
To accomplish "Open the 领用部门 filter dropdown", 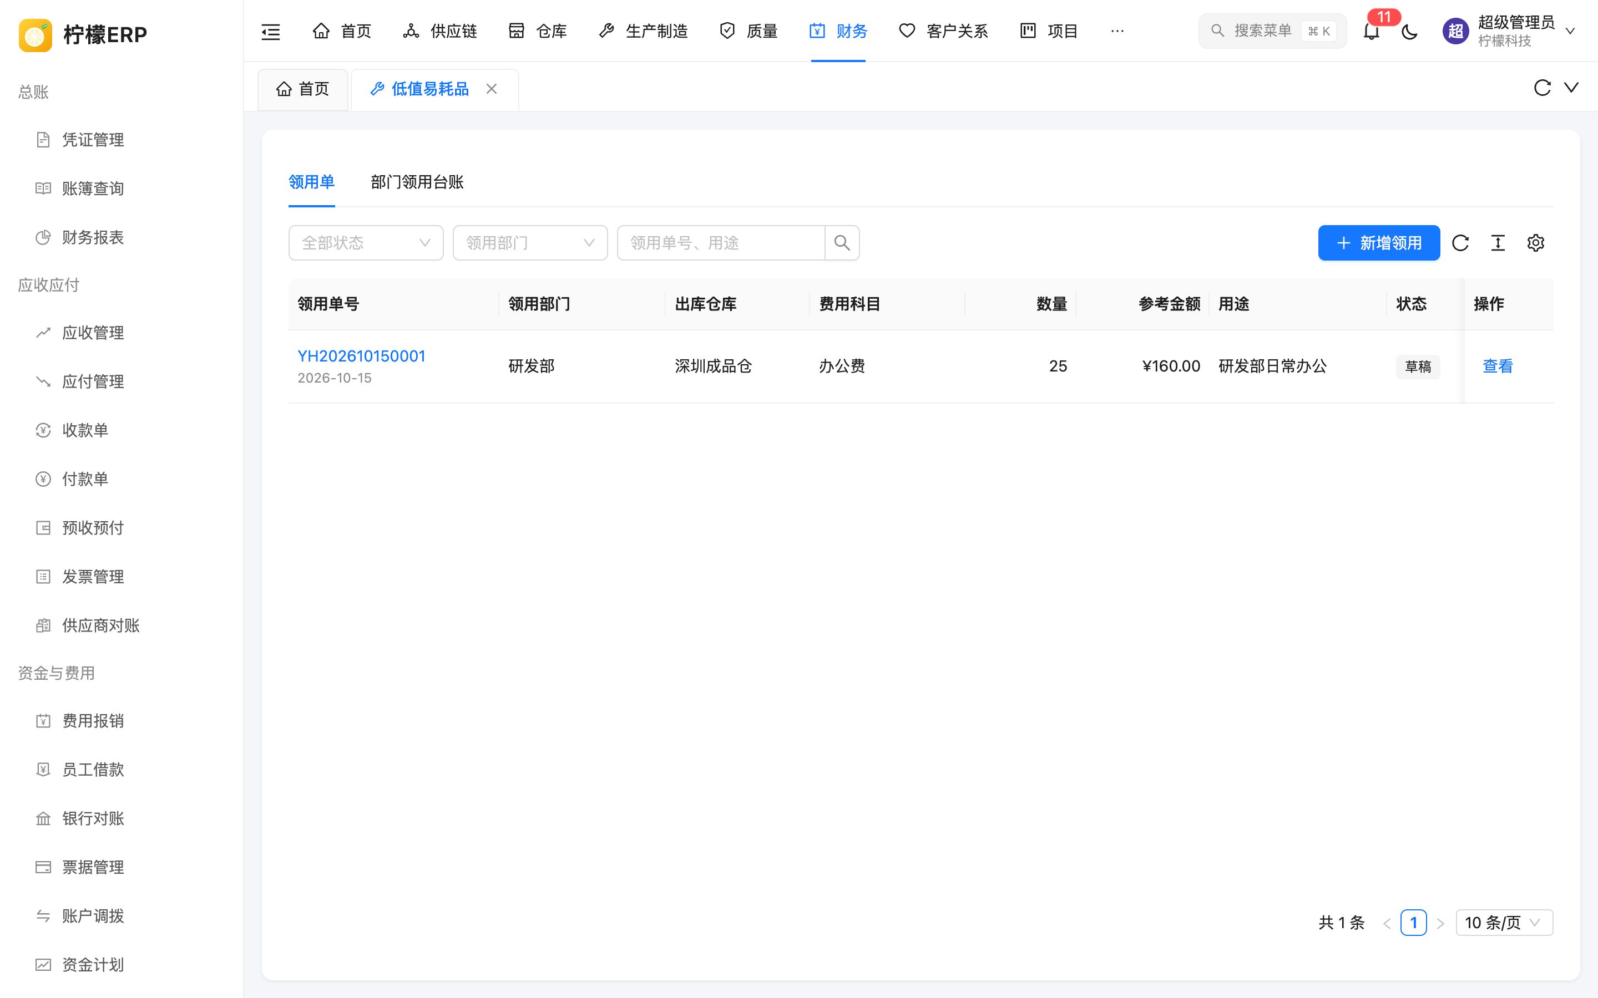I will 530,243.
